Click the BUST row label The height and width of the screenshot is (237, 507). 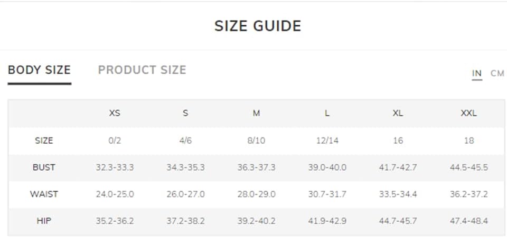click(x=44, y=167)
